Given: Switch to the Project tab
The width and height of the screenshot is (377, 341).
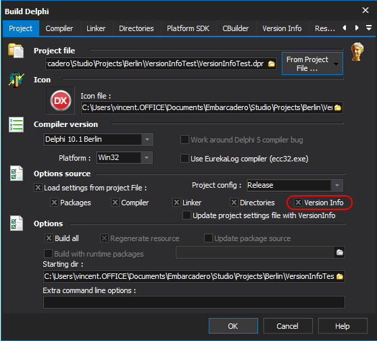Looking at the screenshot, I should (21, 28).
